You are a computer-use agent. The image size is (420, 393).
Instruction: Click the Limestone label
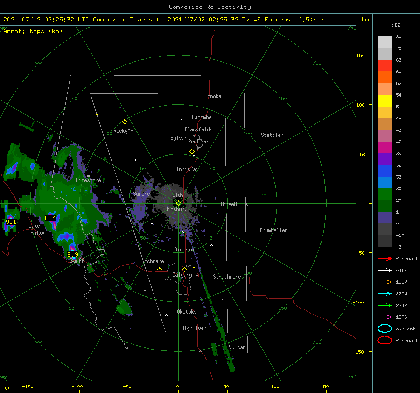click(88, 180)
